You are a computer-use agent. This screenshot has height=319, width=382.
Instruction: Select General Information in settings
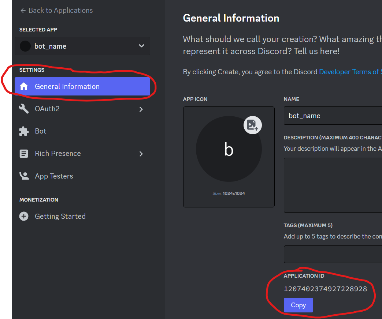82,86
